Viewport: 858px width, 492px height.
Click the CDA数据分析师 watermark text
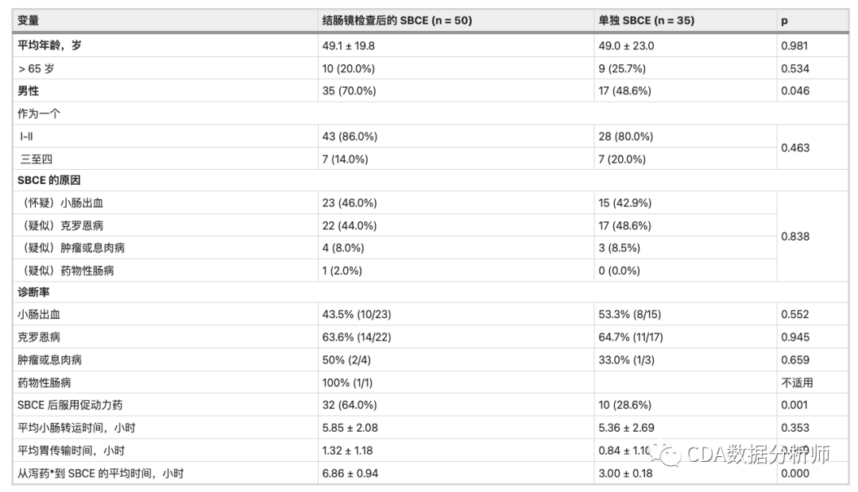758,455
